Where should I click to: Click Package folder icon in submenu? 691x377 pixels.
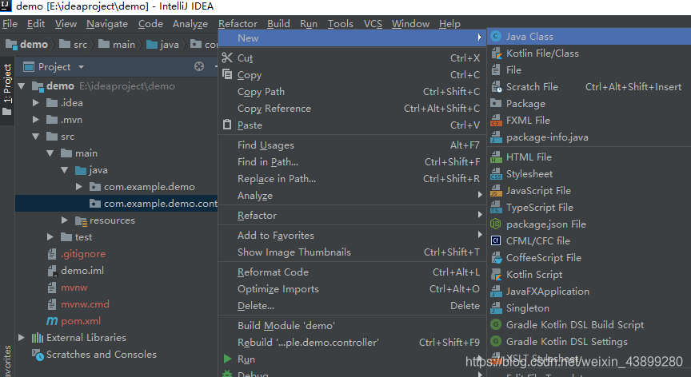tap(496, 103)
